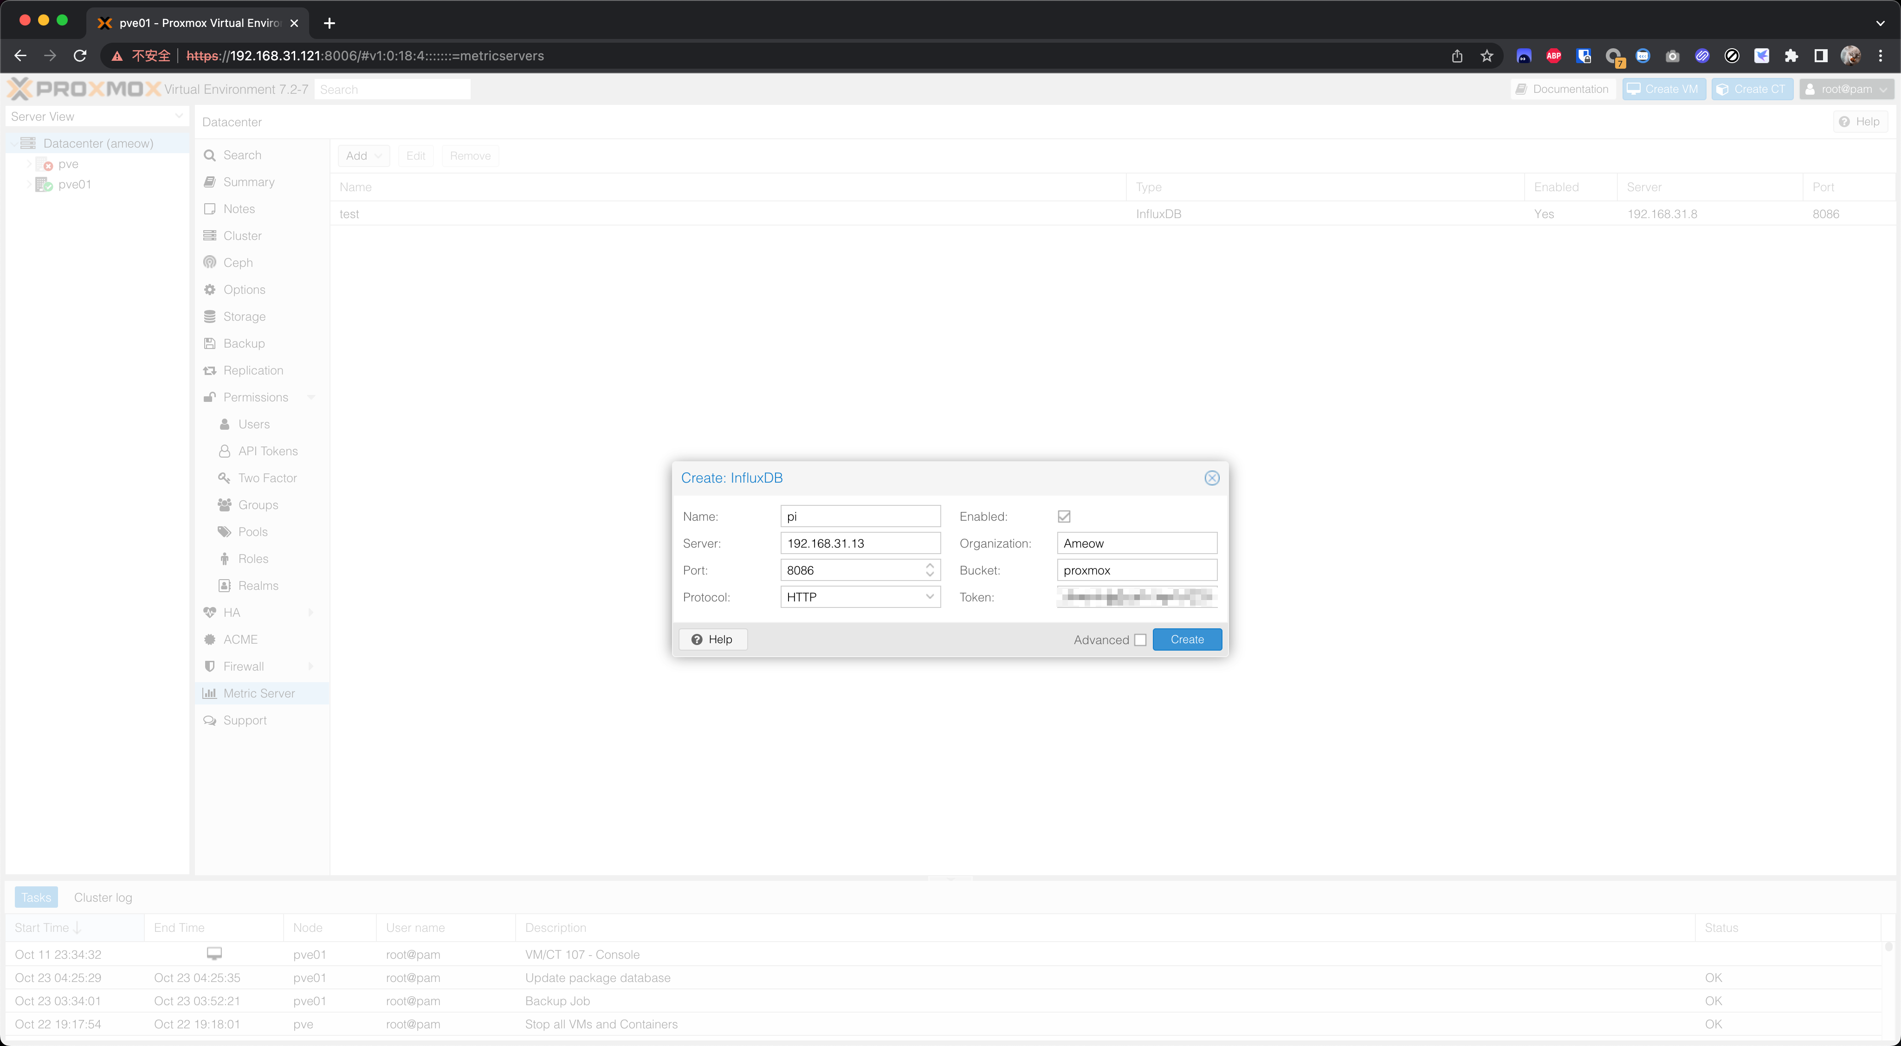This screenshot has width=1901, height=1046.
Task: Click the browser side panel icon
Action: tap(1821, 56)
